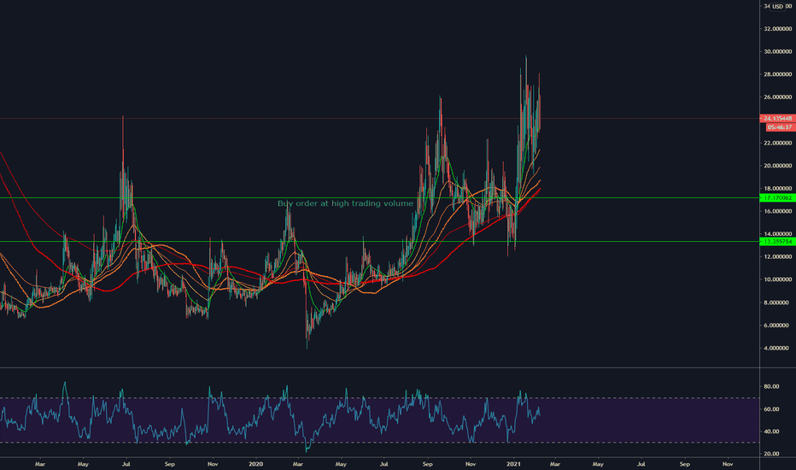This screenshot has width=796, height=470.
Task: Click the RSI 40.00 scale label
Action: click(771, 432)
